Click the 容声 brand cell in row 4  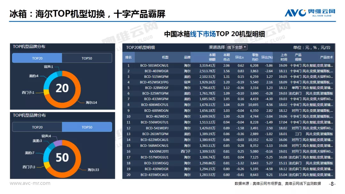click(187, 82)
